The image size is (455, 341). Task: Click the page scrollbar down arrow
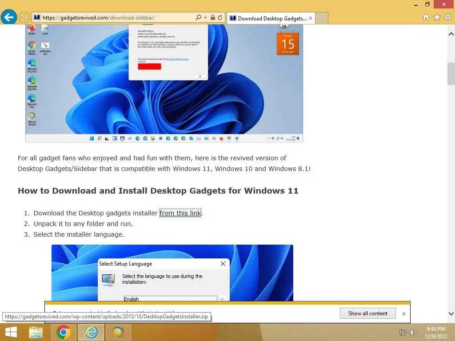[x=451, y=313]
